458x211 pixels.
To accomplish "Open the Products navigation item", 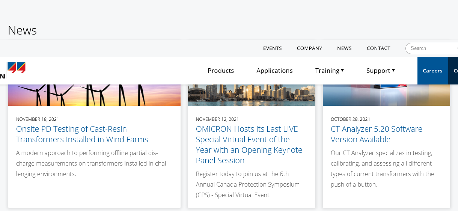I will (221, 71).
